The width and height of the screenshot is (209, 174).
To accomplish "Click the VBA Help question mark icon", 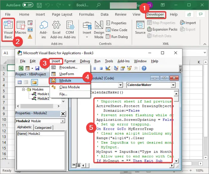I will tap(144, 68).
